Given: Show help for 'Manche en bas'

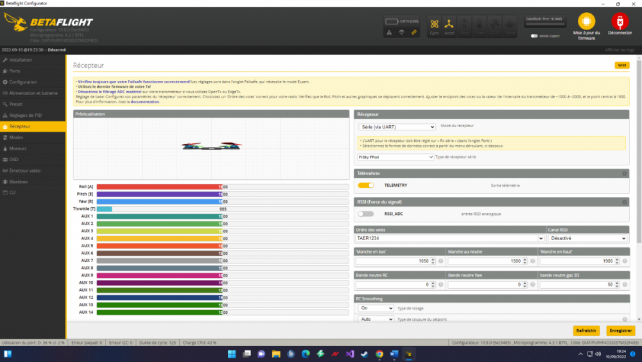Looking at the screenshot, I should tap(440, 261).
